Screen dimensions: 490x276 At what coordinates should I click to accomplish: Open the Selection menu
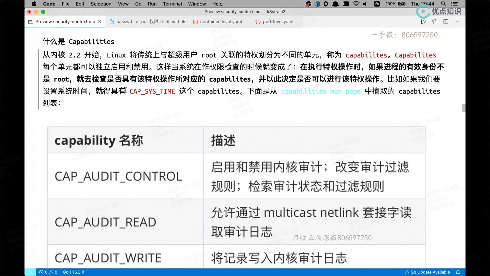tap(101, 4)
